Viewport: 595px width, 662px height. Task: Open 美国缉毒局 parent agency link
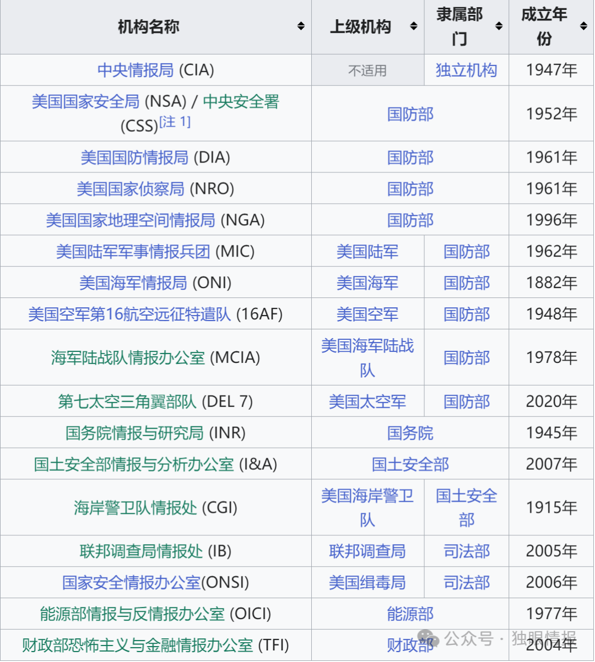coord(367,583)
